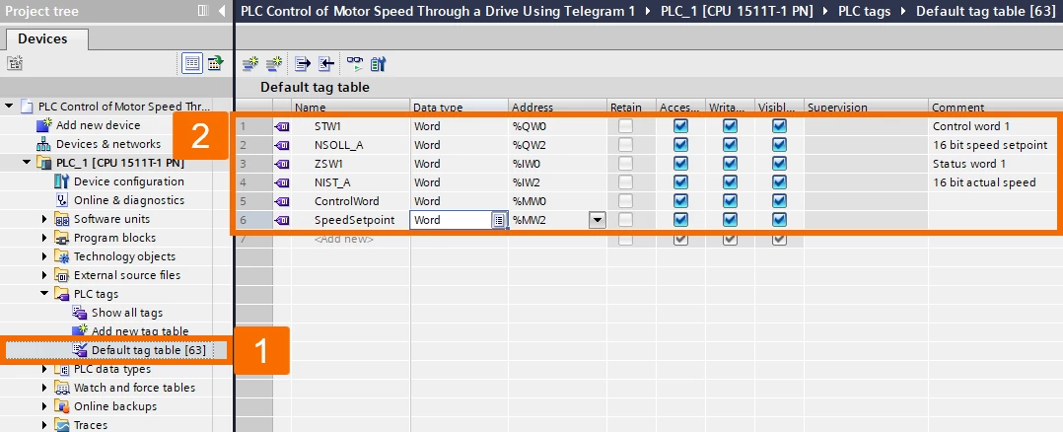
Task: Click the panel layout icon in Project tree header
Action: (x=203, y=11)
